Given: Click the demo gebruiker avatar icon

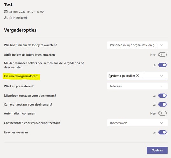Looking at the screenshot, I should pos(111,76).
